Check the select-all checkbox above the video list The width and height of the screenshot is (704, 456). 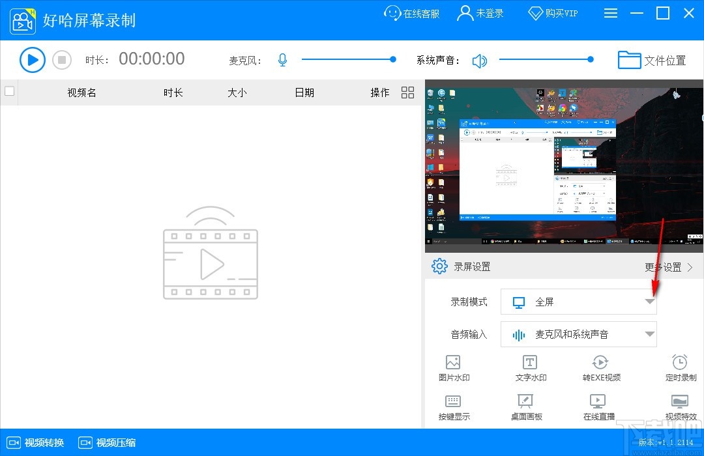pos(9,92)
